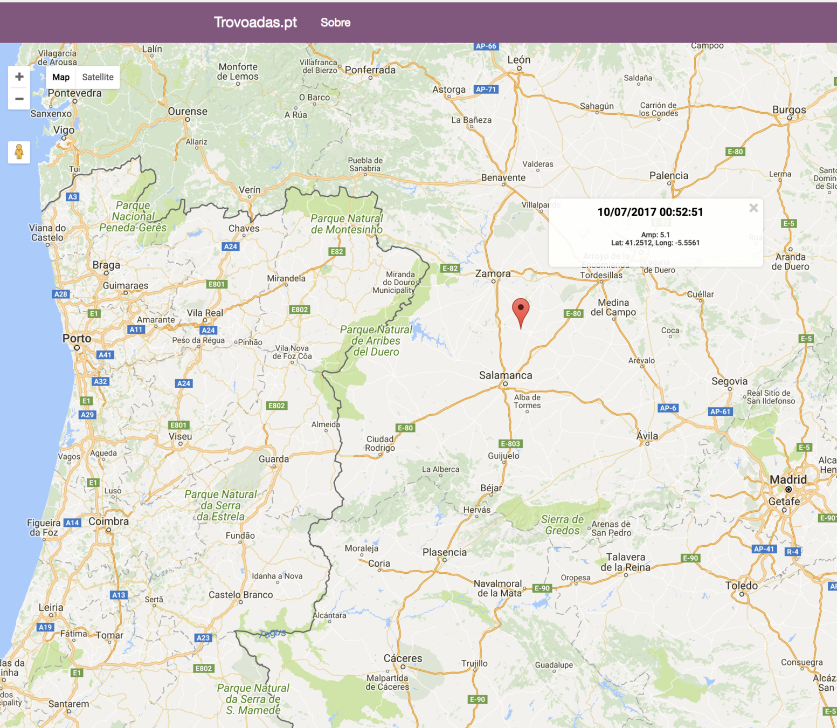The image size is (837, 728).
Task: Click the Ponferrada city label
Action: click(x=370, y=70)
